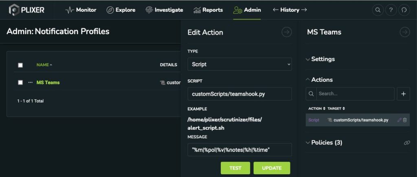Click the customScripts/teamshook.py target text
Viewport: 417px width, 177px height.
pos(361,120)
